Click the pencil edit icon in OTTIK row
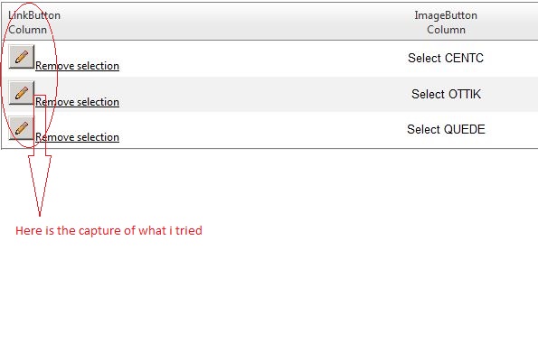This screenshot has width=538, height=361. (x=22, y=92)
